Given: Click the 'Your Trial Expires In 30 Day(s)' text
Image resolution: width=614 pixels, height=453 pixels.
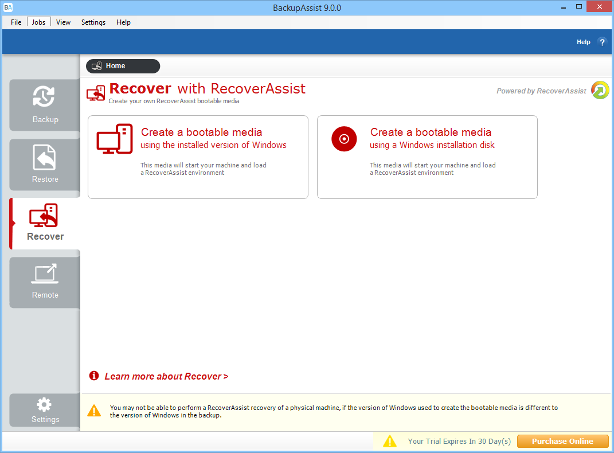Looking at the screenshot, I should pyautogui.click(x=459, y=442).
